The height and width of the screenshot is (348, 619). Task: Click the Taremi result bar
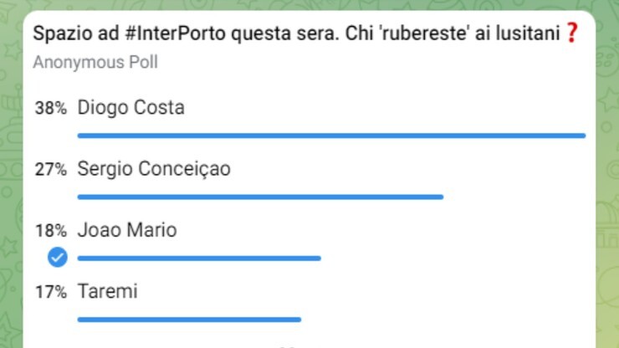[x=189, y=319]
